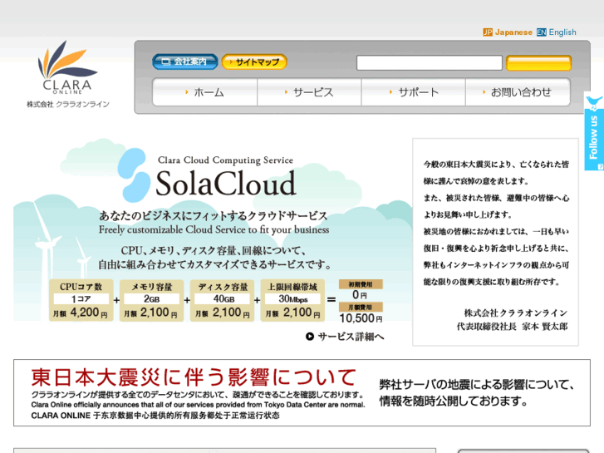Open the お問い合わせ contact navigation item

(518, 92)
